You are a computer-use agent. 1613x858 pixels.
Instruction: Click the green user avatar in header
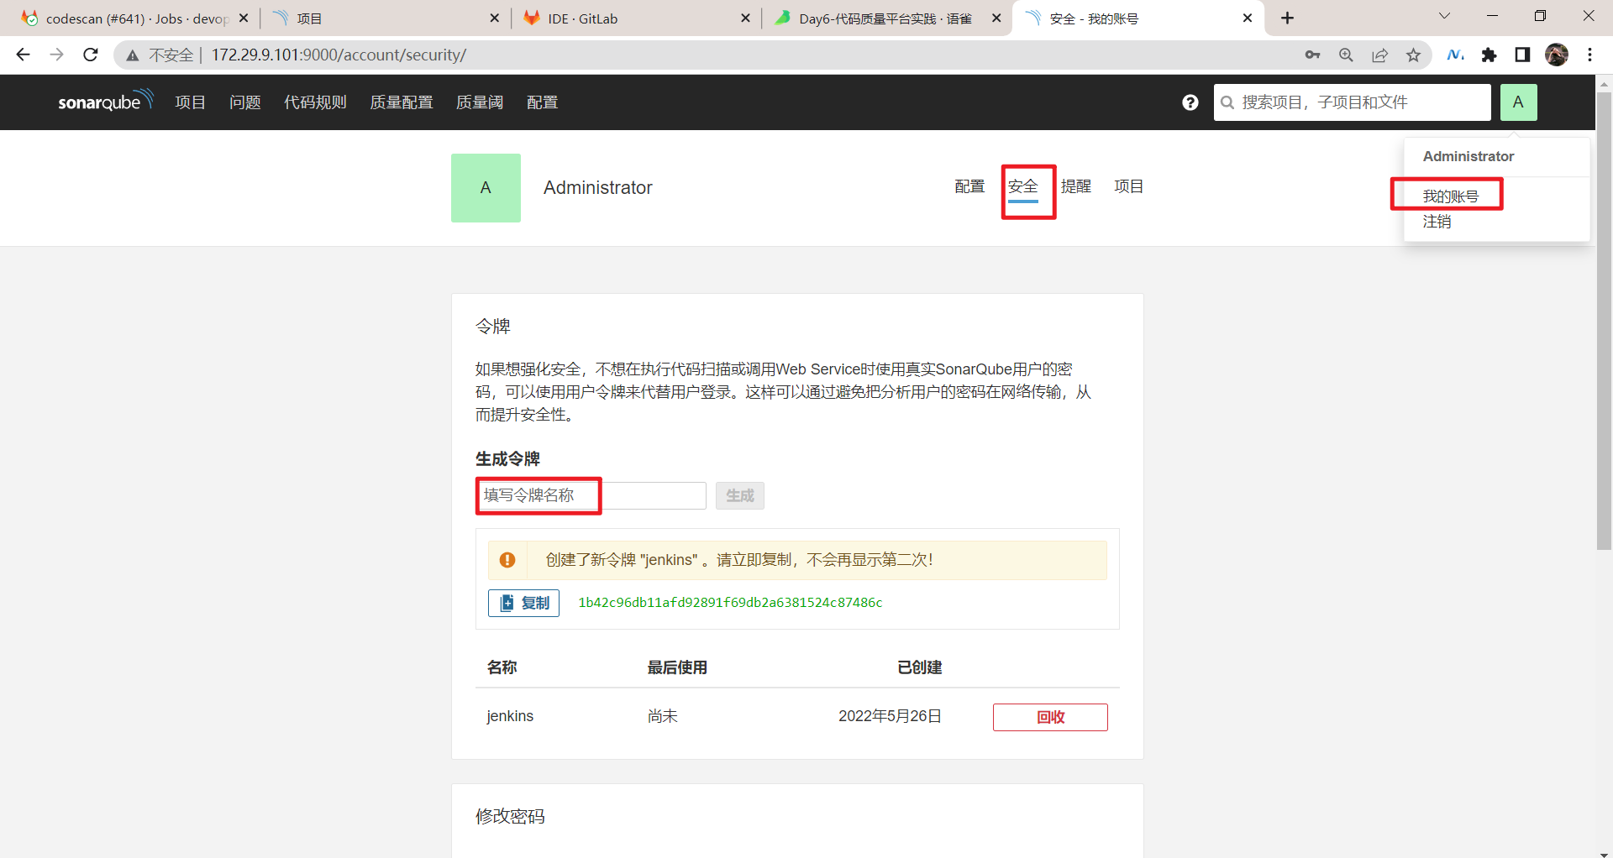tap(1518, 102)
